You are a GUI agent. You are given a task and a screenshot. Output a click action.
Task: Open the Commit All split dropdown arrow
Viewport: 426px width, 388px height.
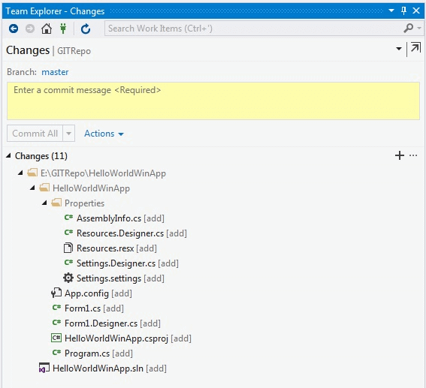point(69,134)
